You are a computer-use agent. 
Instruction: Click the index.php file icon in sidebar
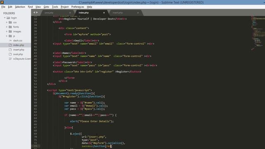[10, 45]
